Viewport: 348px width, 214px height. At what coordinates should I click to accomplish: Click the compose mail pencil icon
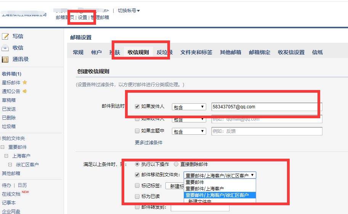[5, 36]
